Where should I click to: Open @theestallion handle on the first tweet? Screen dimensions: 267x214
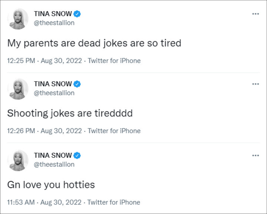coord(54,23)
